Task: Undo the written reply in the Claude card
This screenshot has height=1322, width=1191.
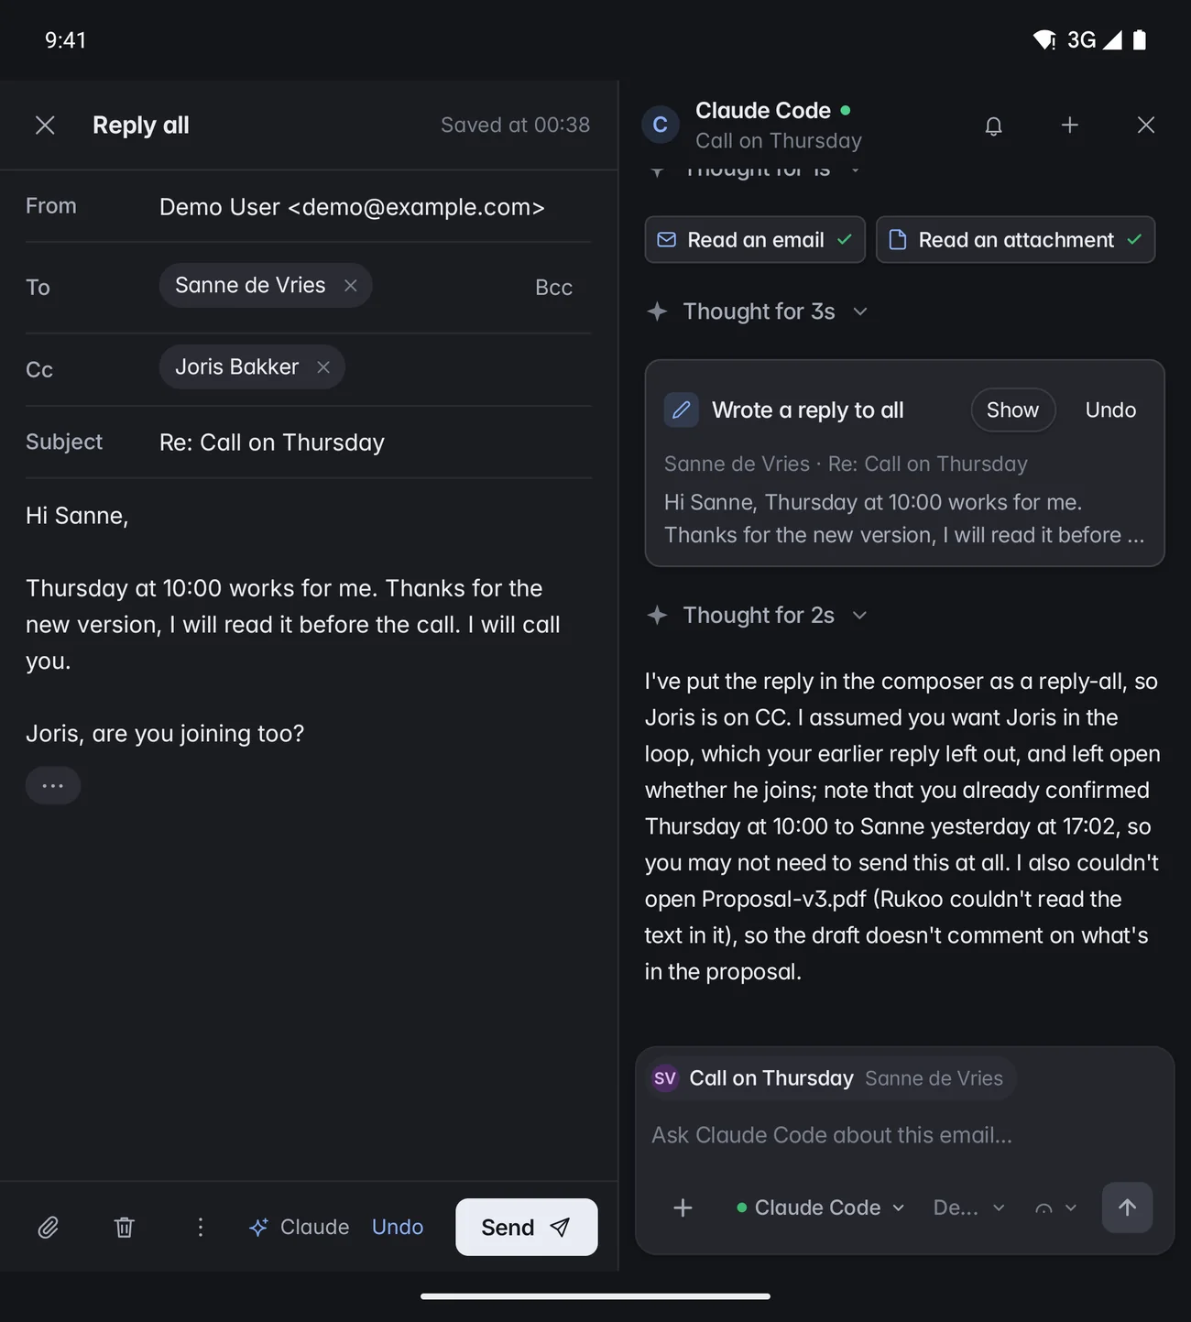Action: click(1110, 410)
